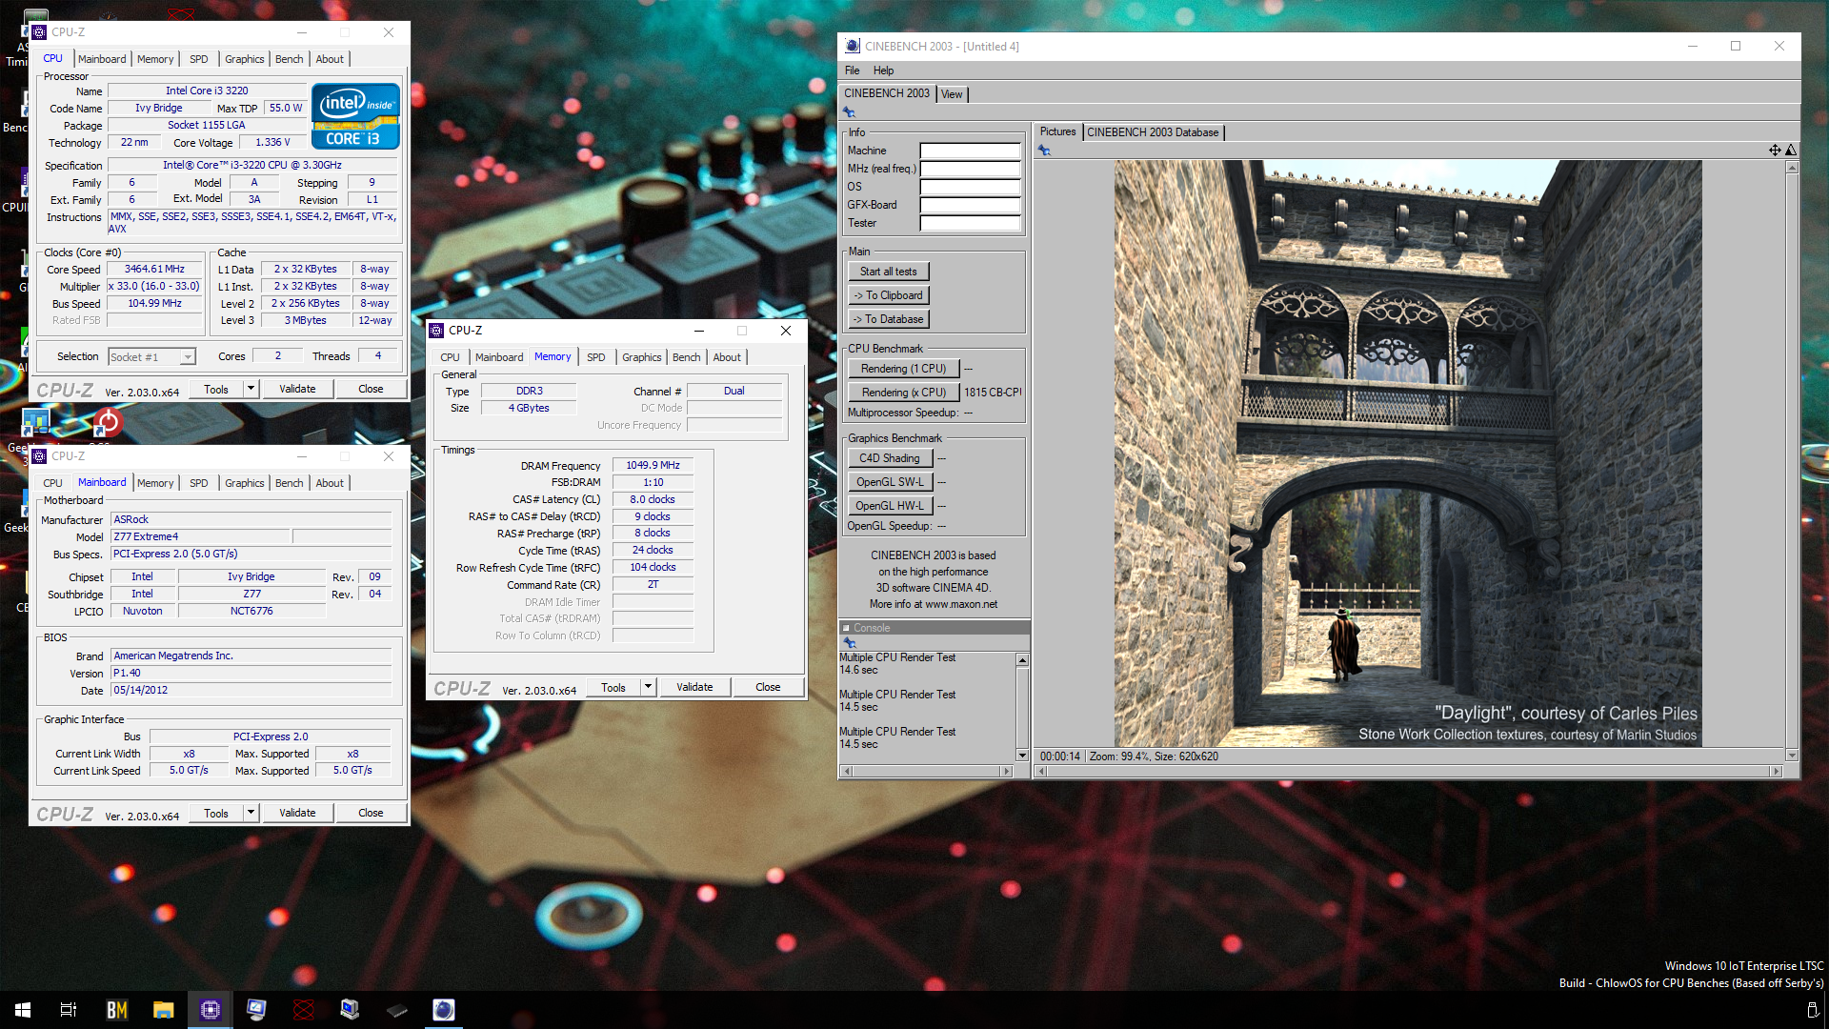Launch BenchMate BM taskbar icon
The image size is (1829, 1029).
point(116,1010)
